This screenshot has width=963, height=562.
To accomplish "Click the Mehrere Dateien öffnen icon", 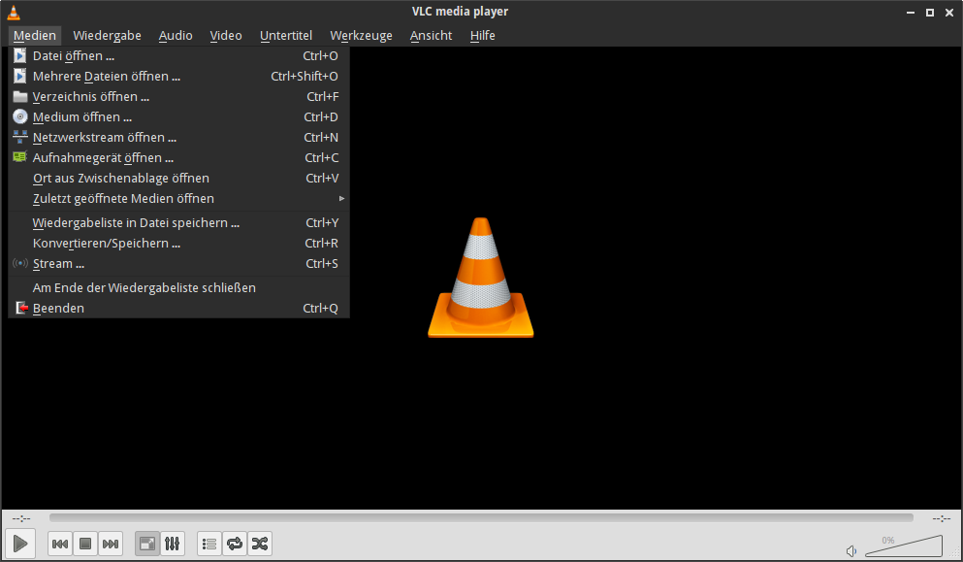I will point(20,77).
